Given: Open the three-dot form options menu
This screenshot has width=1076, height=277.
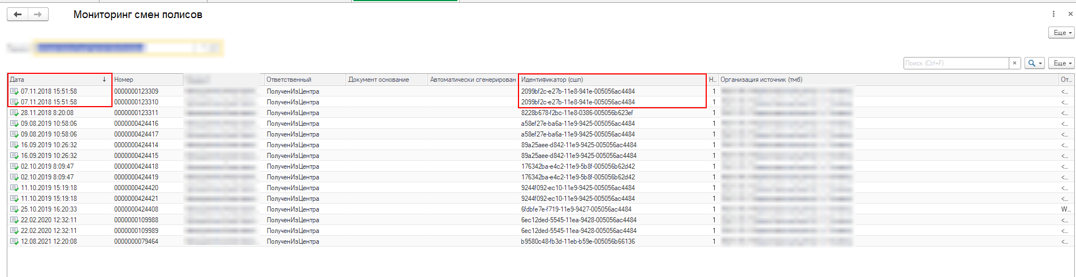Looking at the screenshot, I should tap(1053, 14).
